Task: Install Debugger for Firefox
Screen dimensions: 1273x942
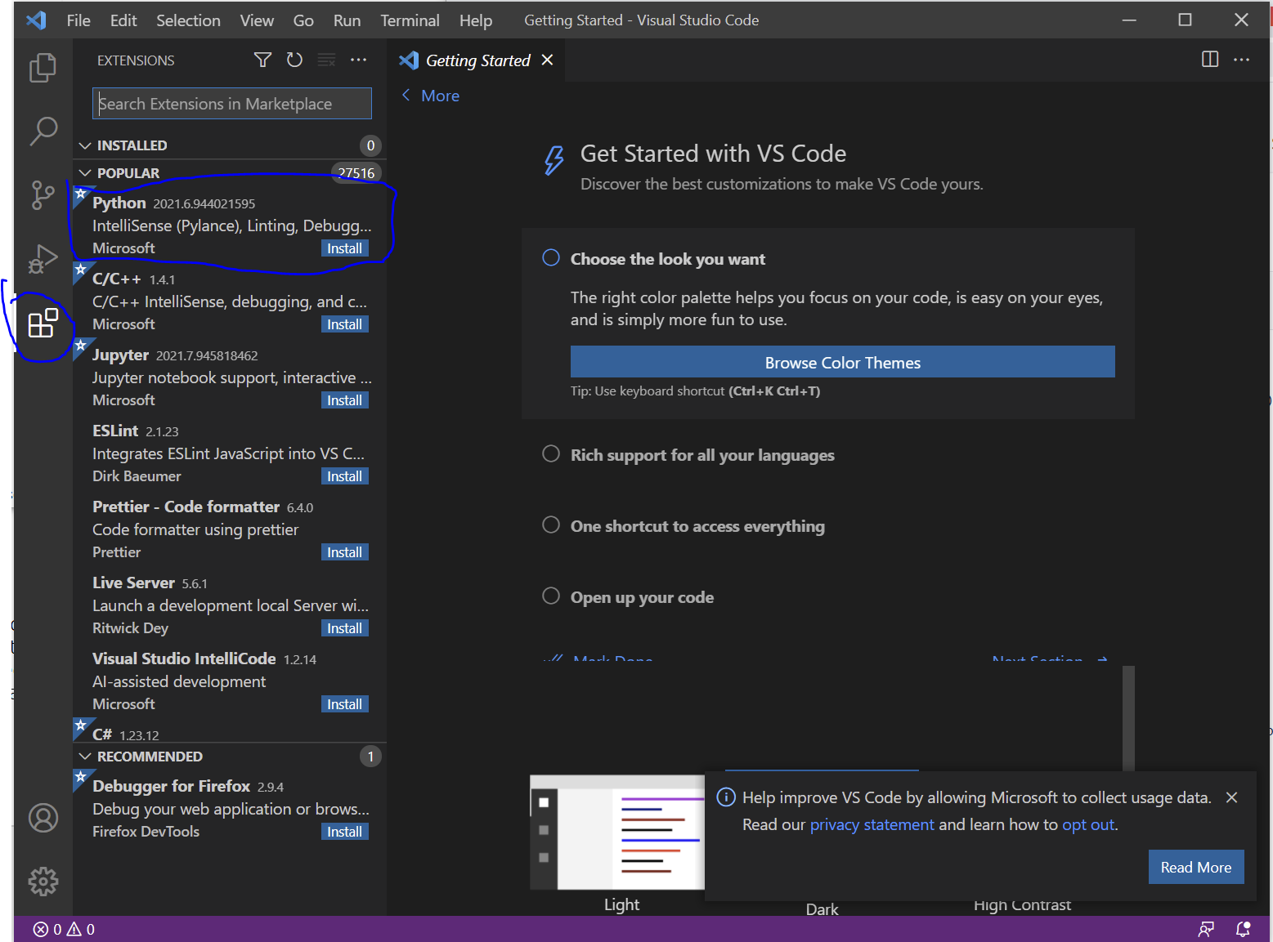Action: tap(345, 832)
